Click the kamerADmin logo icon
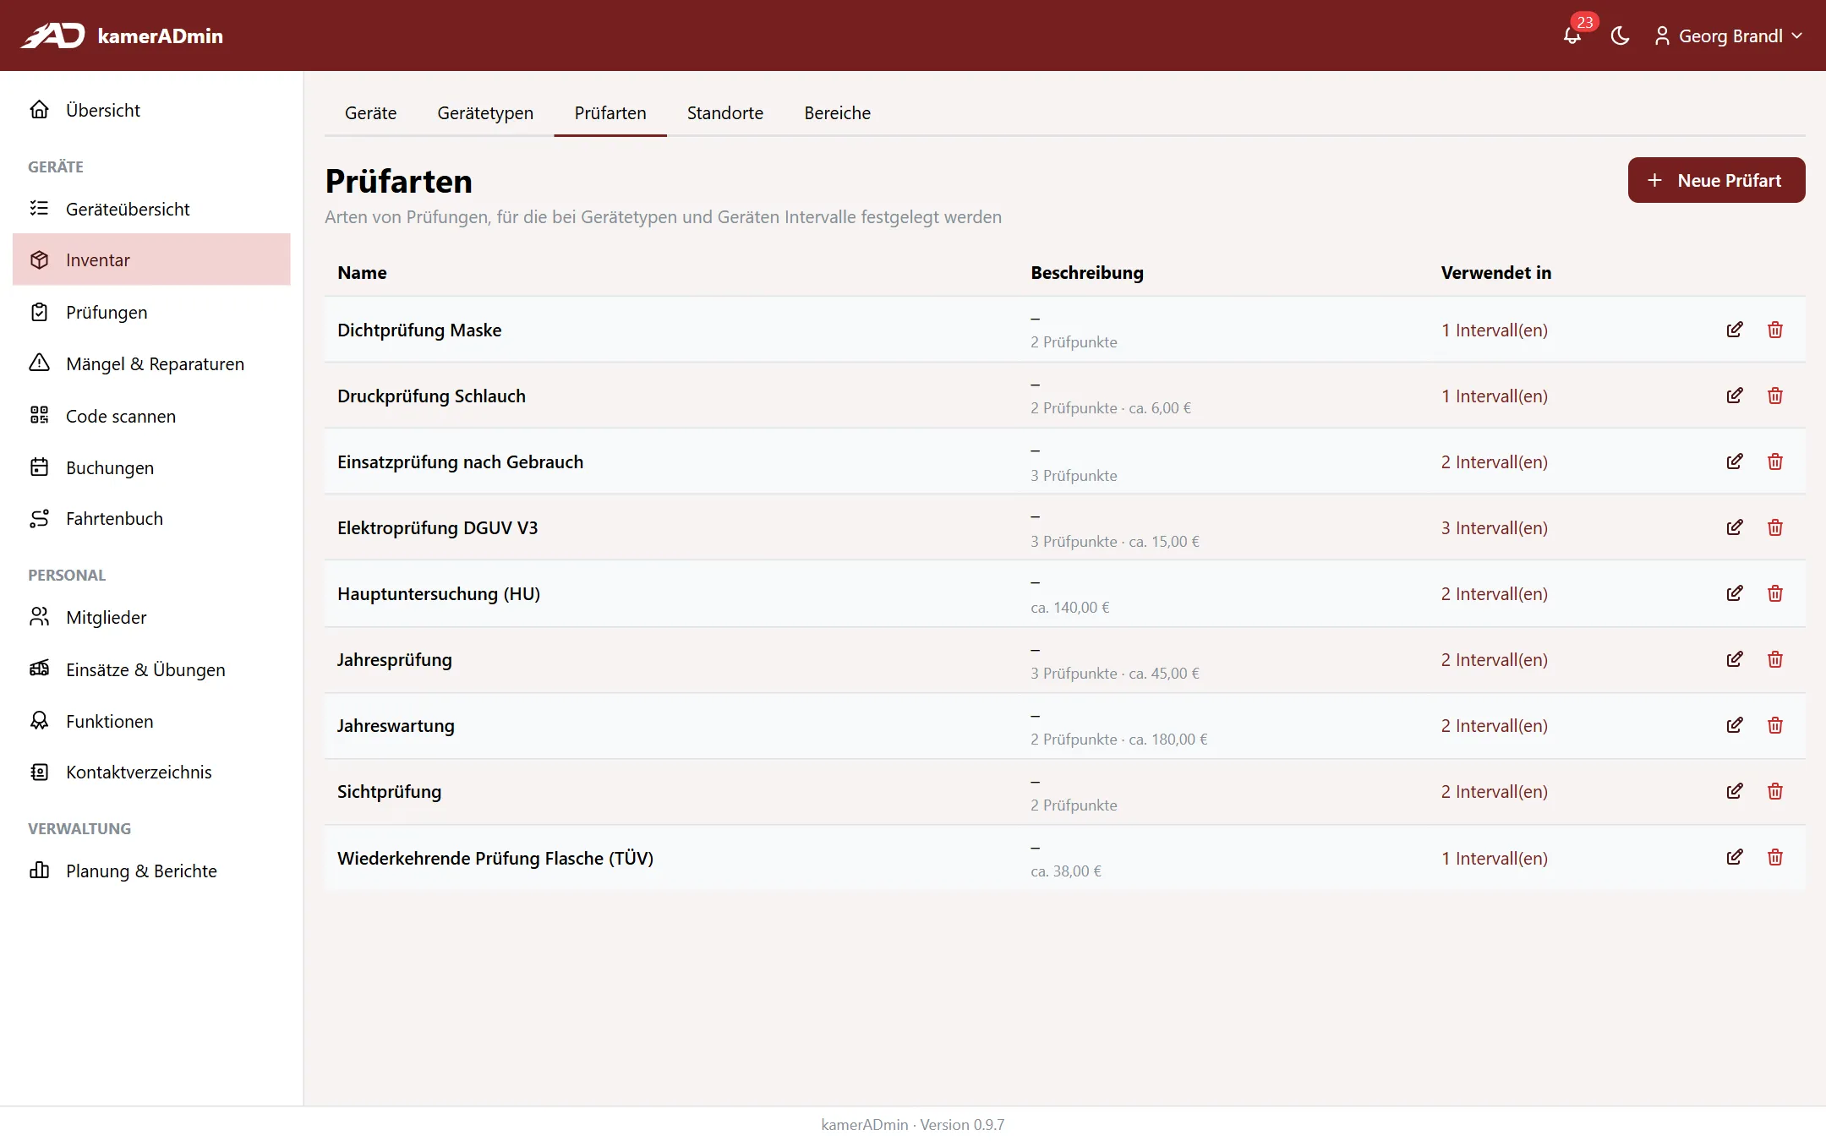 (52, 35)
